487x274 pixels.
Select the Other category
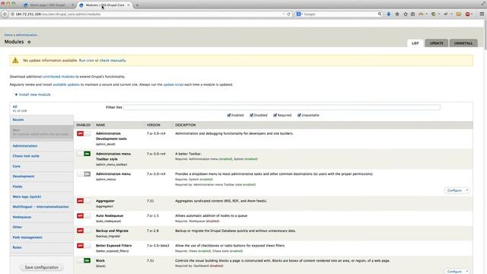click(18, 227)
